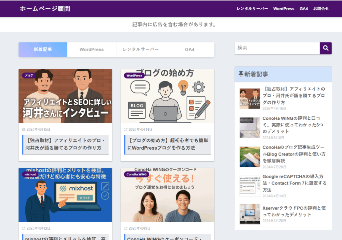
Task: Switch to the GA4 category tab
Action: coord(190,49)
